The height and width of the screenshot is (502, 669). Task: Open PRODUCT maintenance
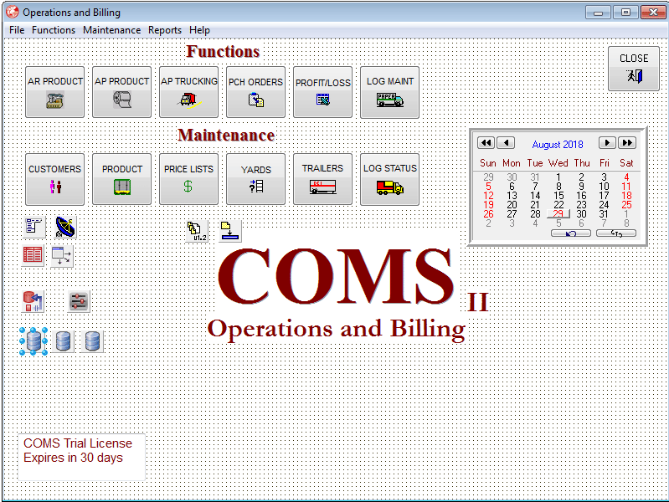coord(121,179)
